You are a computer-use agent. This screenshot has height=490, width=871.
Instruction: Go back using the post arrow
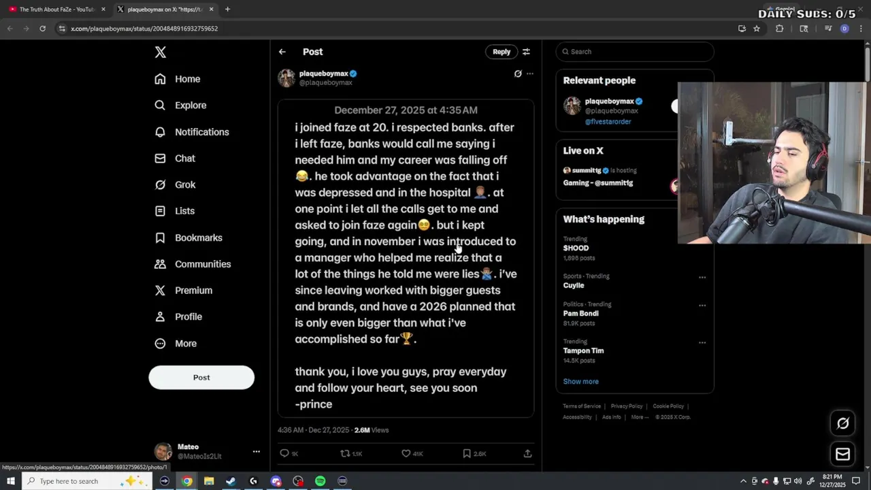(282, 52)
